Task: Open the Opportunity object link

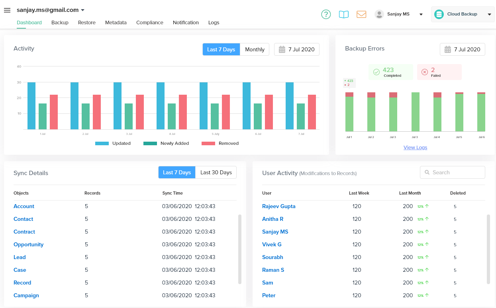Action: pyautogui.click(x=29, y=244)
